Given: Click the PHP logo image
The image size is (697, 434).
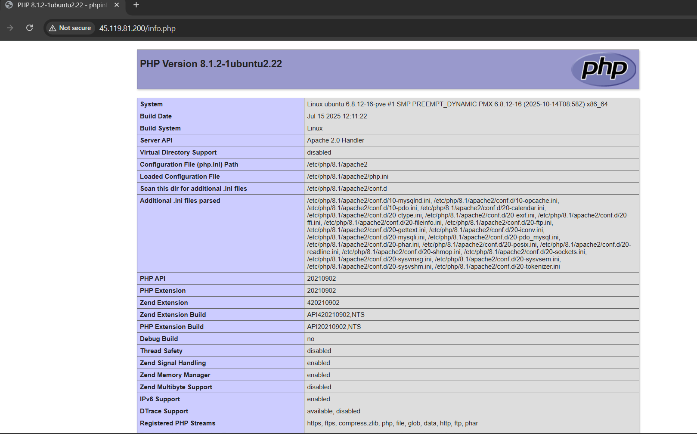Looking at the screenshot, I should click(604, 69).
